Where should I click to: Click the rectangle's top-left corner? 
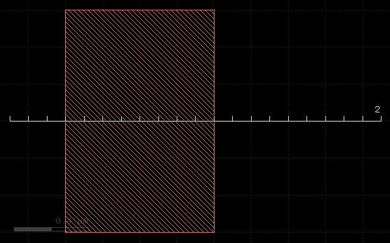pos(66,10)
